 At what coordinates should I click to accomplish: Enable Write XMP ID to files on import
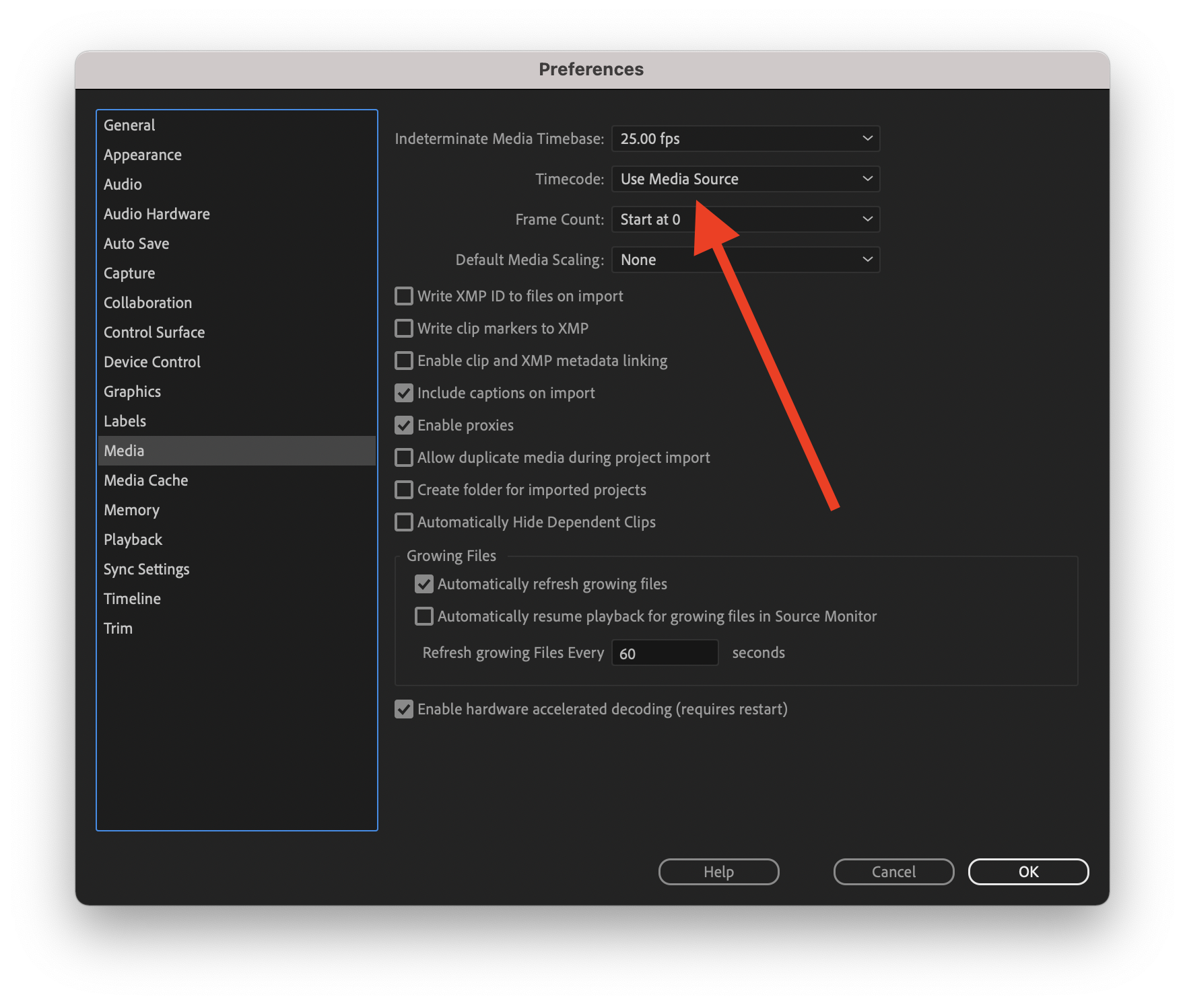pos(403,295)
